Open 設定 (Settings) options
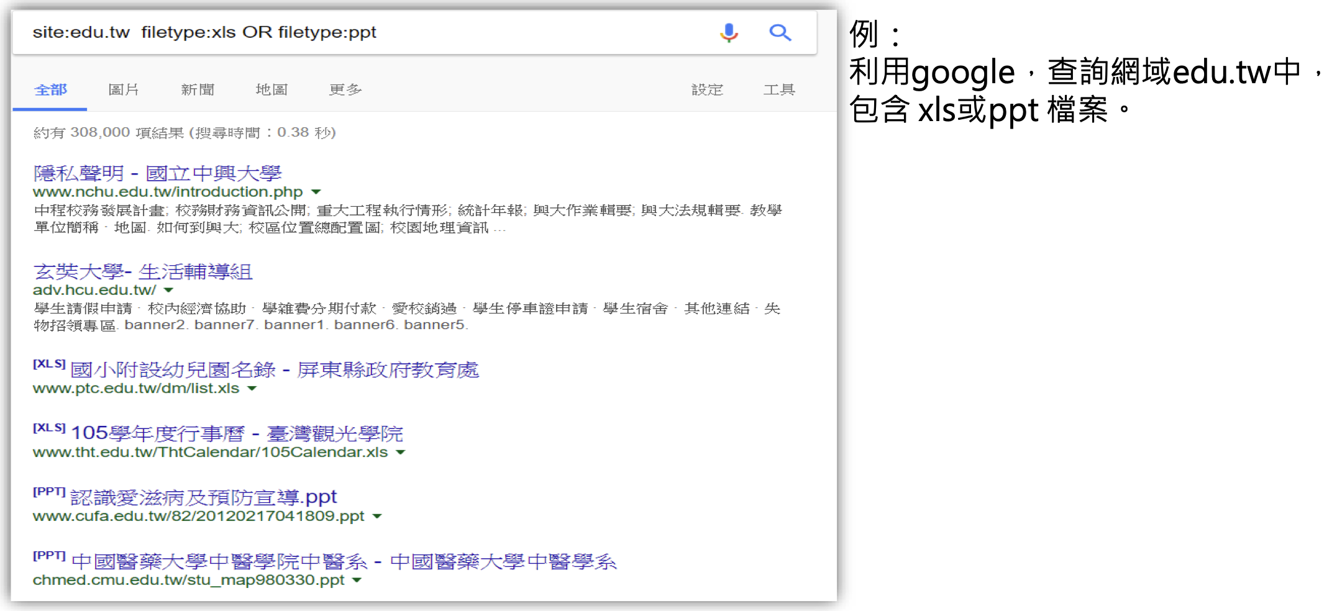Screen dimensions: 1337x611 [708, 89]
